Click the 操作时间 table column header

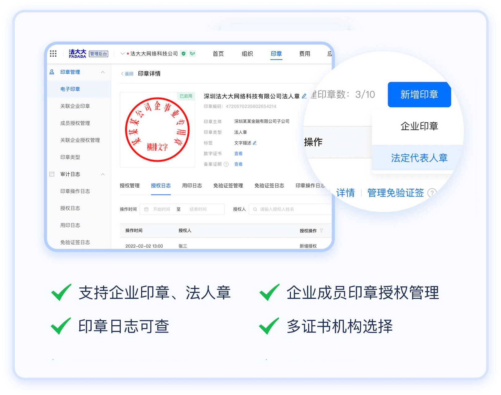tap(134, 231)
